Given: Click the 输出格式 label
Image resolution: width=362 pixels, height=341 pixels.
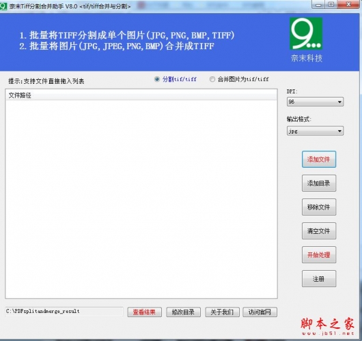Looking at the screenshot, I should (x=299, y=119).
